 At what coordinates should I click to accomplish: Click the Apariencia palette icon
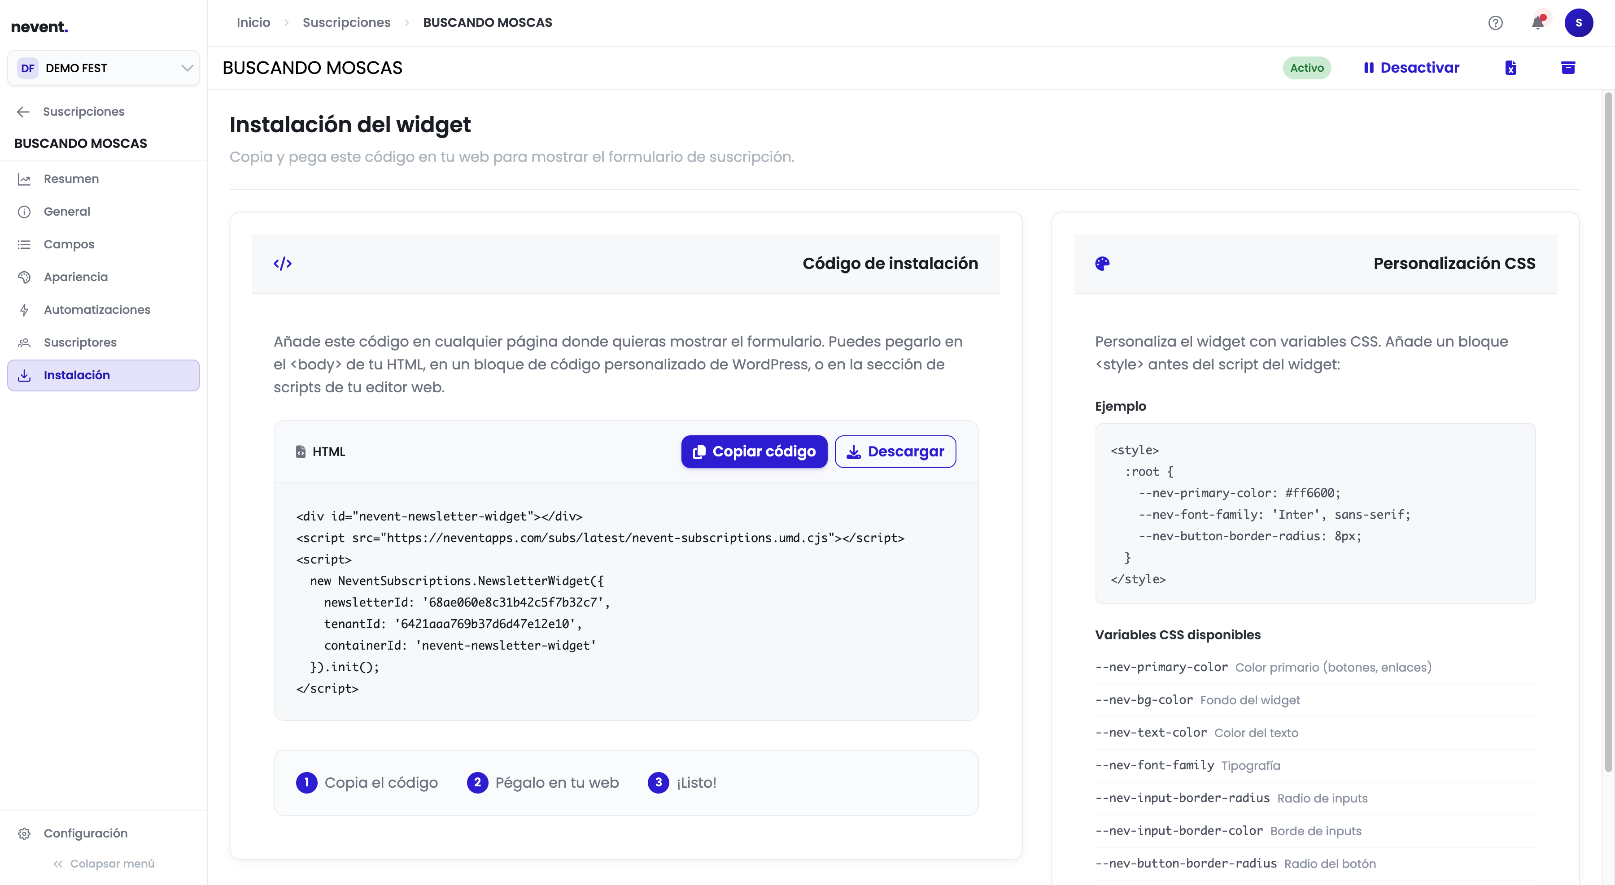pos(24,277)
